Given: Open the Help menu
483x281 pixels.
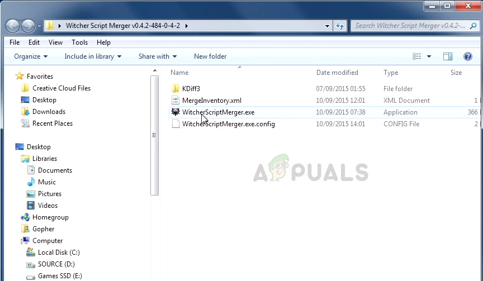Looking at the screenshot, I should pos(103,42).
